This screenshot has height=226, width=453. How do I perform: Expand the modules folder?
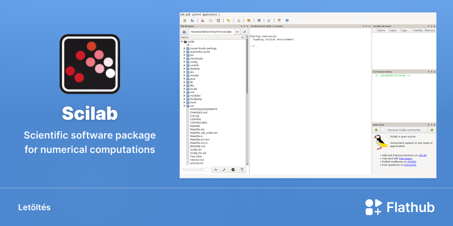pos(184,96)
